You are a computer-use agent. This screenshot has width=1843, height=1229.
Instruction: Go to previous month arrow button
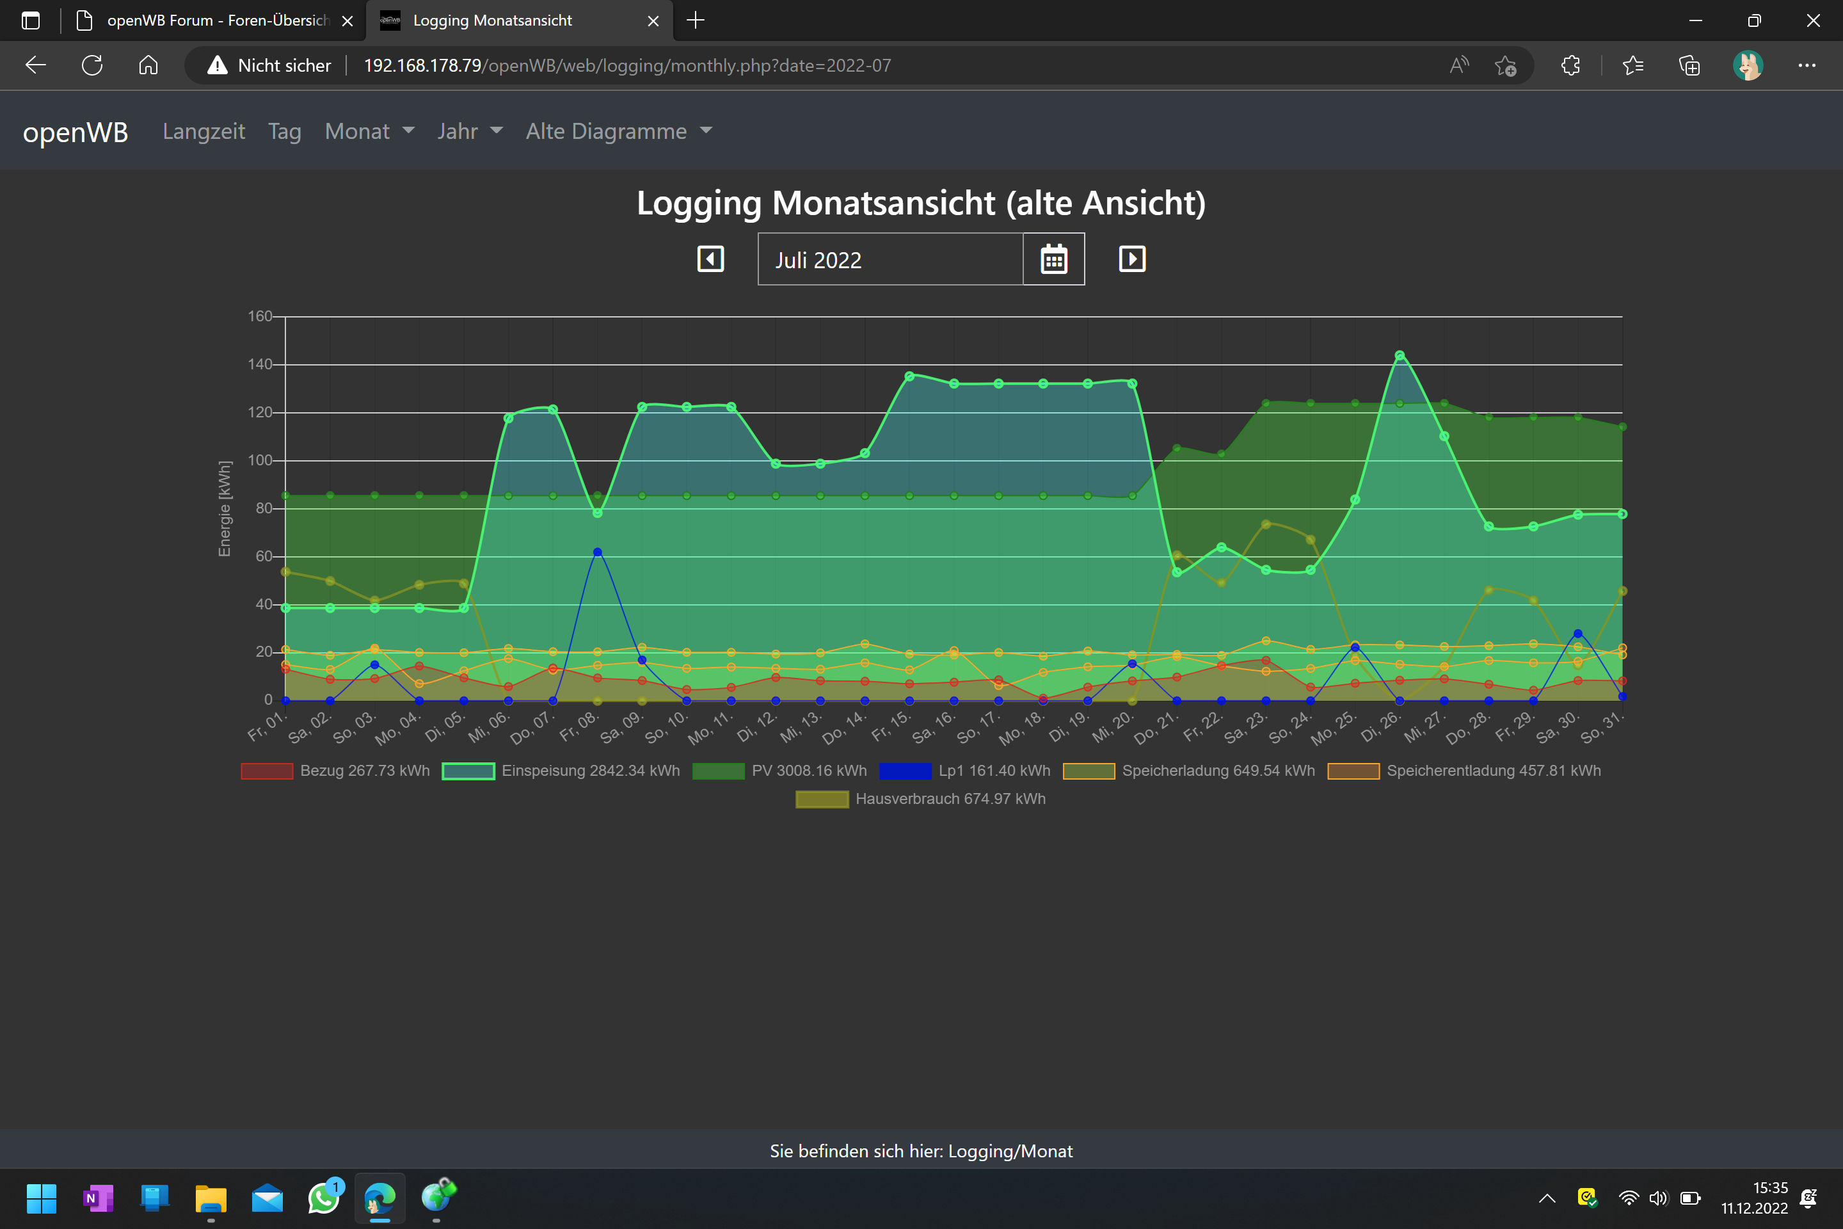(710, 259)
